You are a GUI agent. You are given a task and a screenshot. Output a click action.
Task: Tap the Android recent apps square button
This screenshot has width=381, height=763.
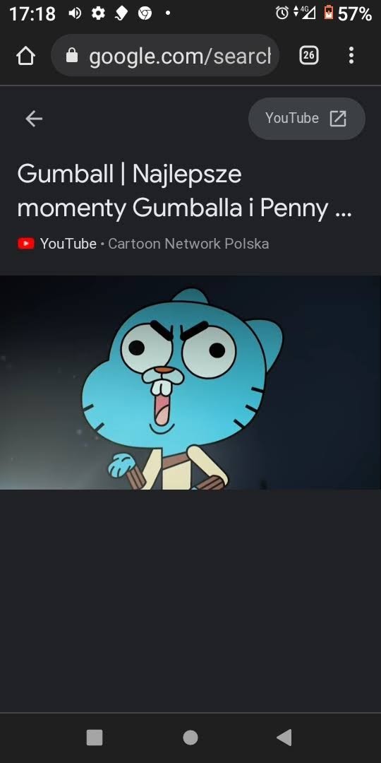coord(95,737)
